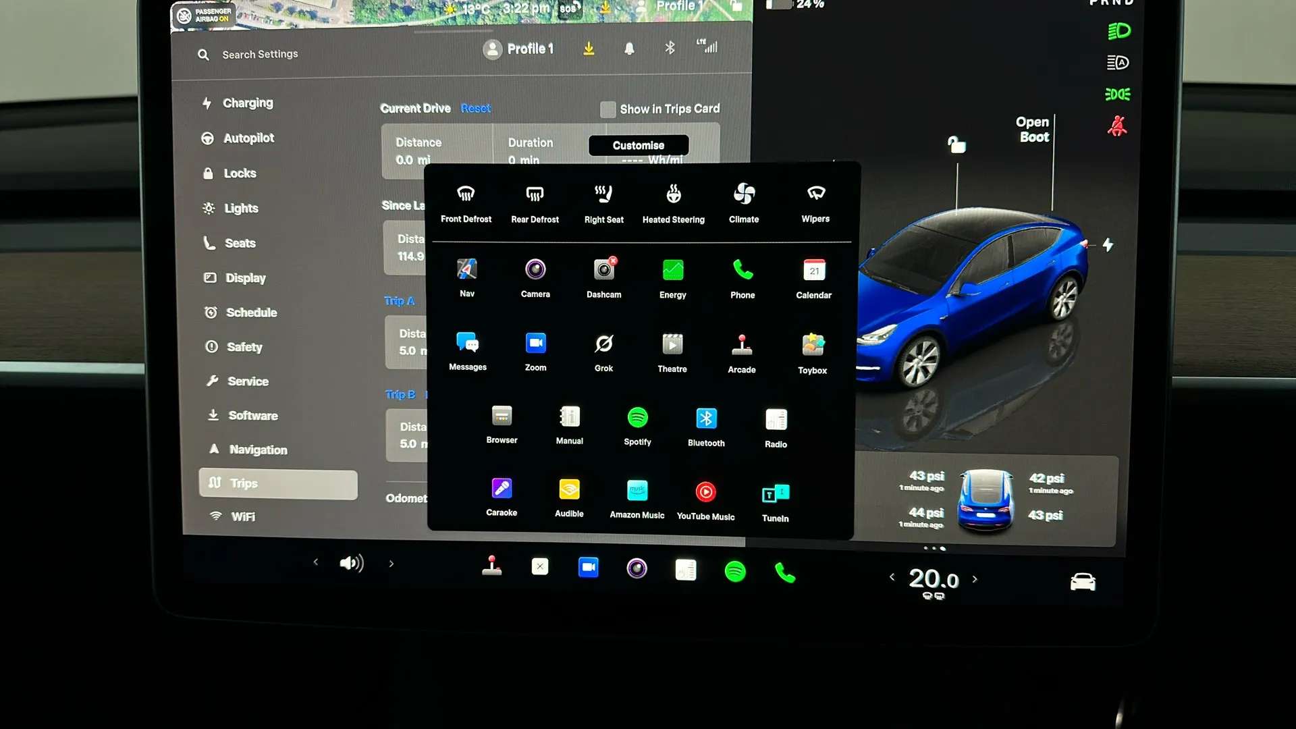Switch to the Charging settings tab
Viewport: 1296px width, 729px height.
click(x=247, y=103)
